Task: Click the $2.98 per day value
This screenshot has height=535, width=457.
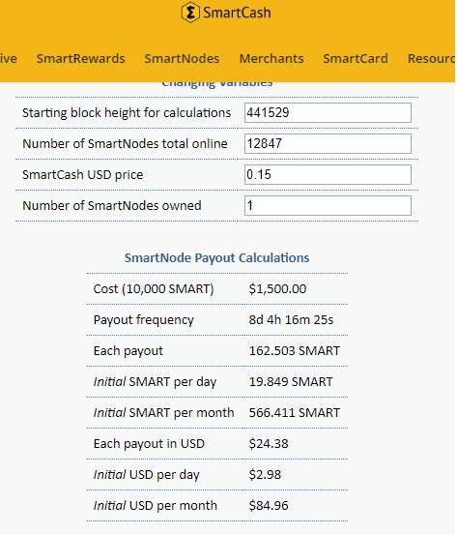Action: (x=265, y=475)
